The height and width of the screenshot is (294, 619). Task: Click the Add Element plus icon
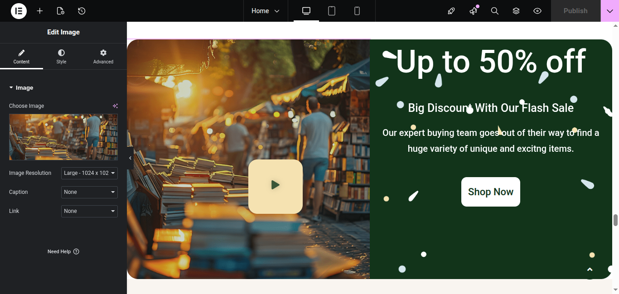[40, 11]
